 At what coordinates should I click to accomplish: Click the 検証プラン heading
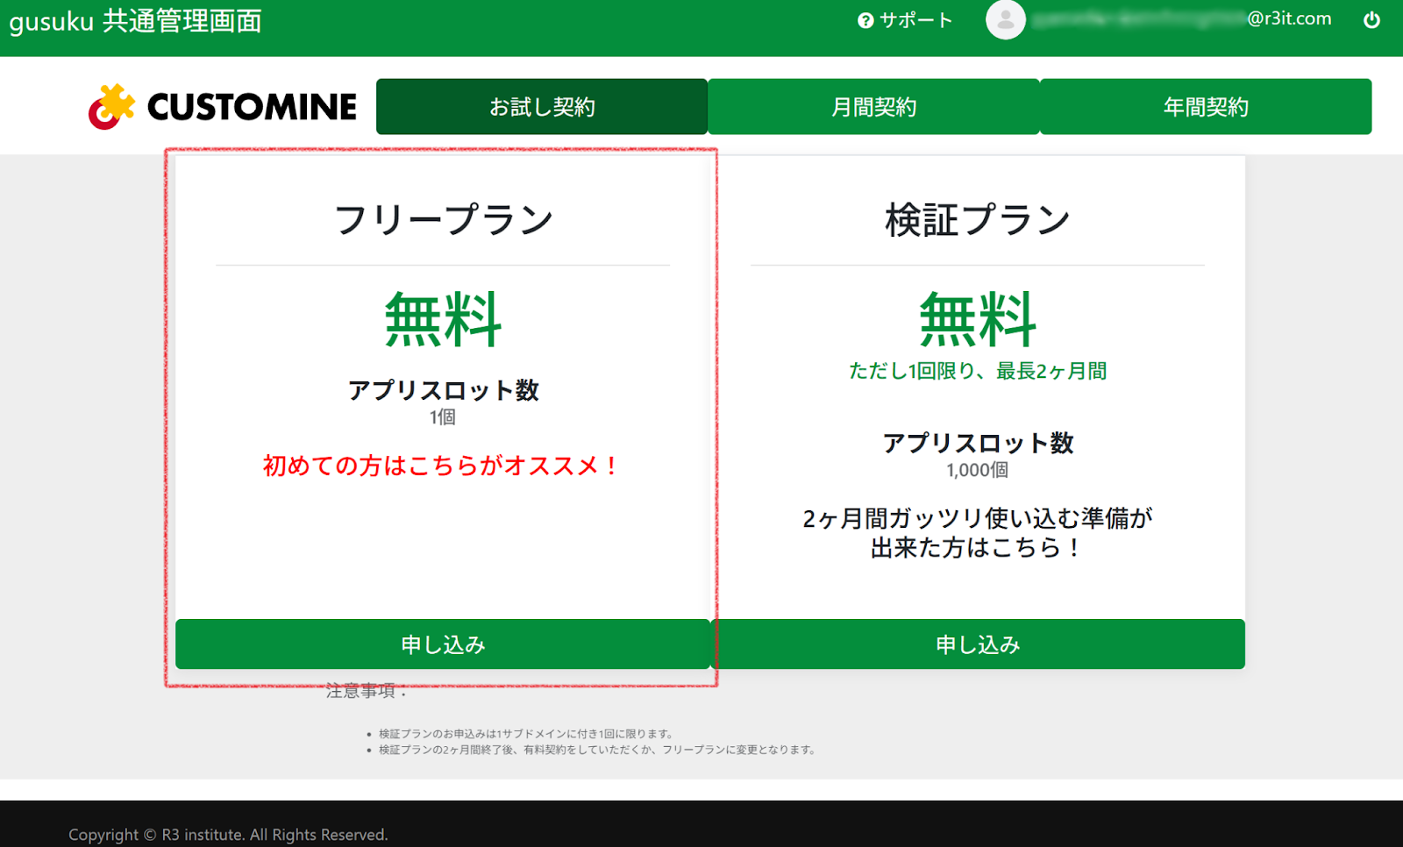point(978,219)
